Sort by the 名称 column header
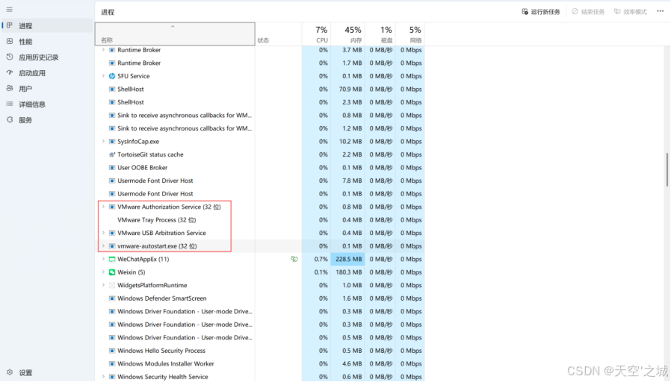The height and width of the screenshot is (382, 671). [x=175, y=34]
